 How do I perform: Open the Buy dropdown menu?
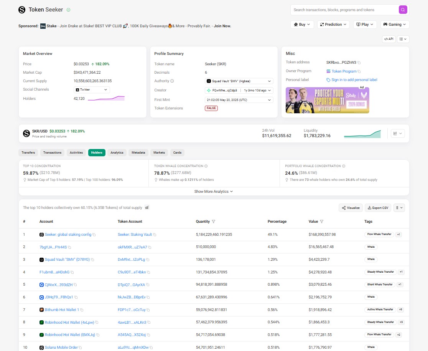[302, 24]
